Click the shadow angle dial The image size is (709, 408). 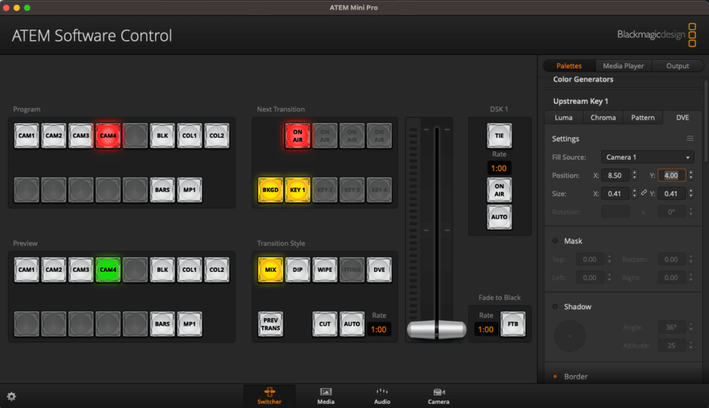point(570,335)
